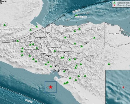Click the station triangle just below the Yoro label

click(x=65, y=37)
